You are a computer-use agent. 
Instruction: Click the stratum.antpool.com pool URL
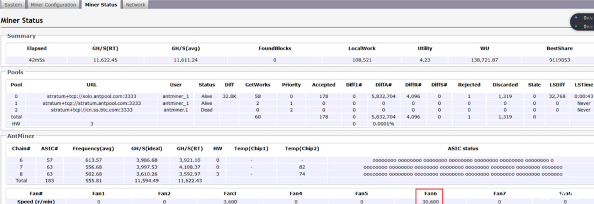pyautogui.click(x=92, y=103)
